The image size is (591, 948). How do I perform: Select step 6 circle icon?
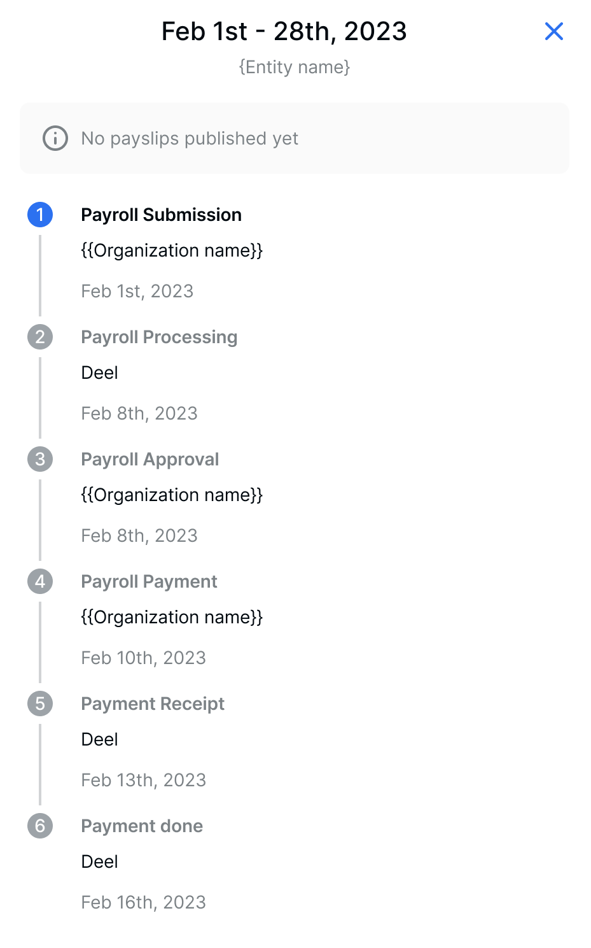tap(40, 826)
